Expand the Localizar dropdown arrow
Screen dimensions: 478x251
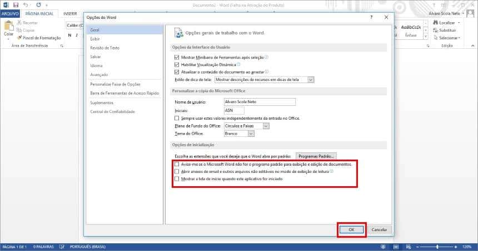coord(459,23)
